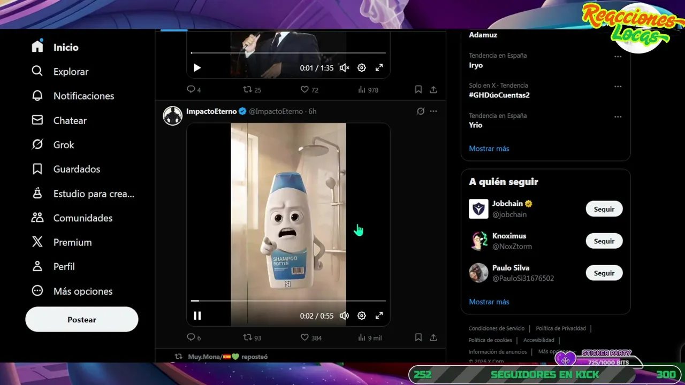
Task: Bookmark the post with 978 views
Action: coord(418,90)
